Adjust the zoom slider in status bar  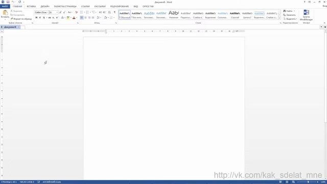coord(308,182)
